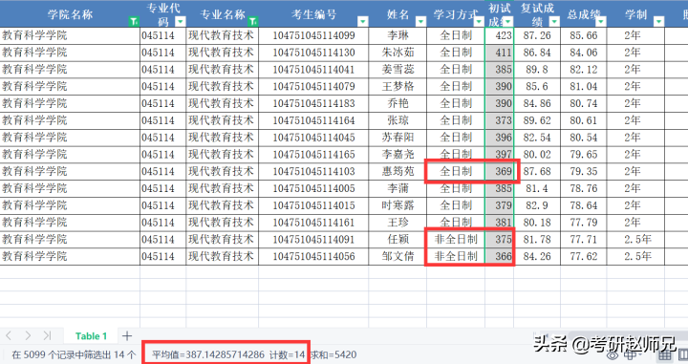The height and width of the screenshot is (364, 688).
Task: Click the 求和=5420 status entry
Action: pyautogui.click(x=333, y=354)
